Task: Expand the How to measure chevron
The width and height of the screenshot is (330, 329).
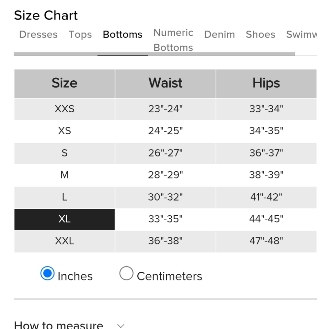Action: pos(121,326)
